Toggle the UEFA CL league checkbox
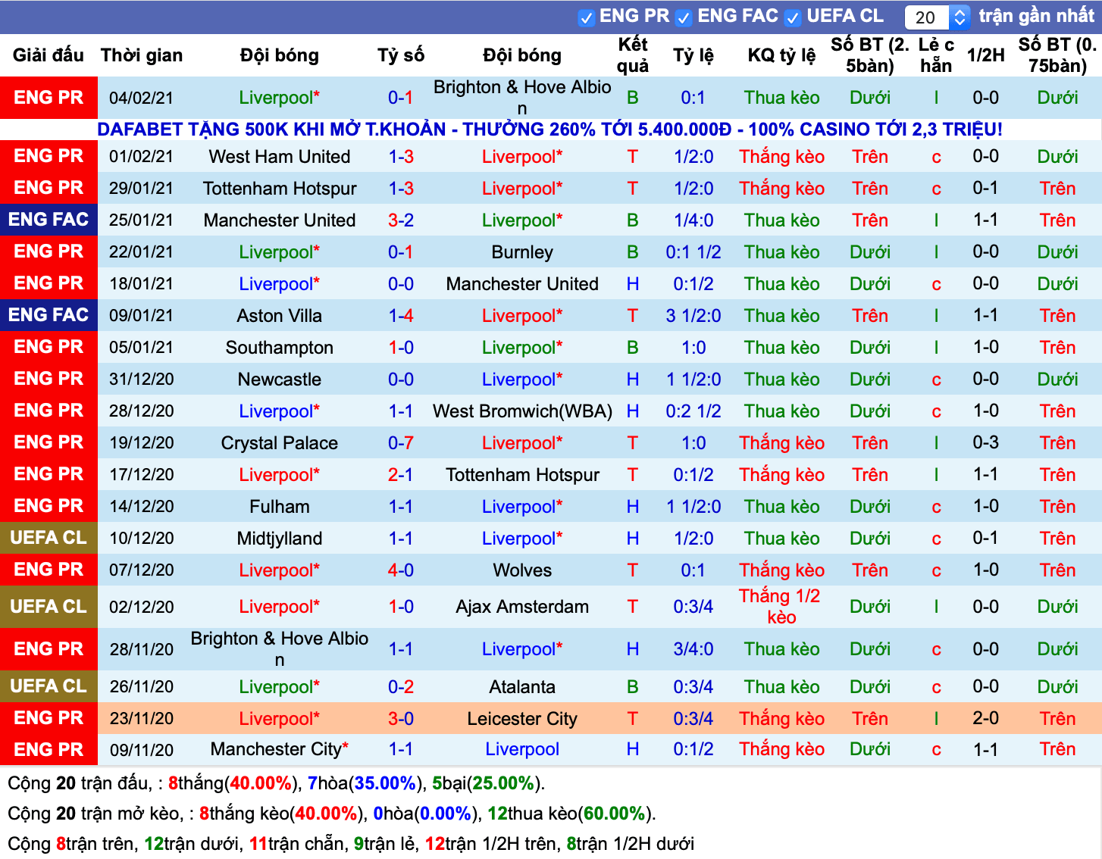The image size is (1102, 859). tap(793, 17)
